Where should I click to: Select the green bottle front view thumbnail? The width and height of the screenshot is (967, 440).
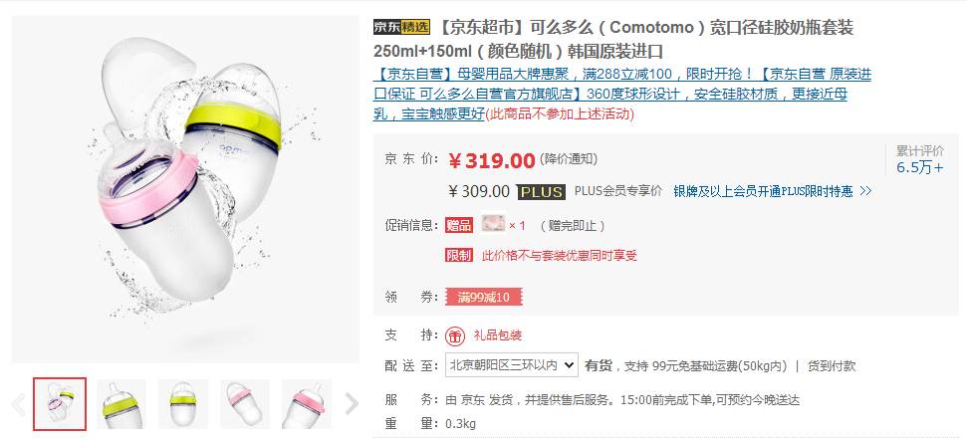tap(183, 404)
